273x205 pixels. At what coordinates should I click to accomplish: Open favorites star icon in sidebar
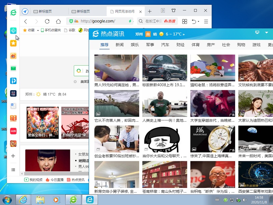point(13,43)
